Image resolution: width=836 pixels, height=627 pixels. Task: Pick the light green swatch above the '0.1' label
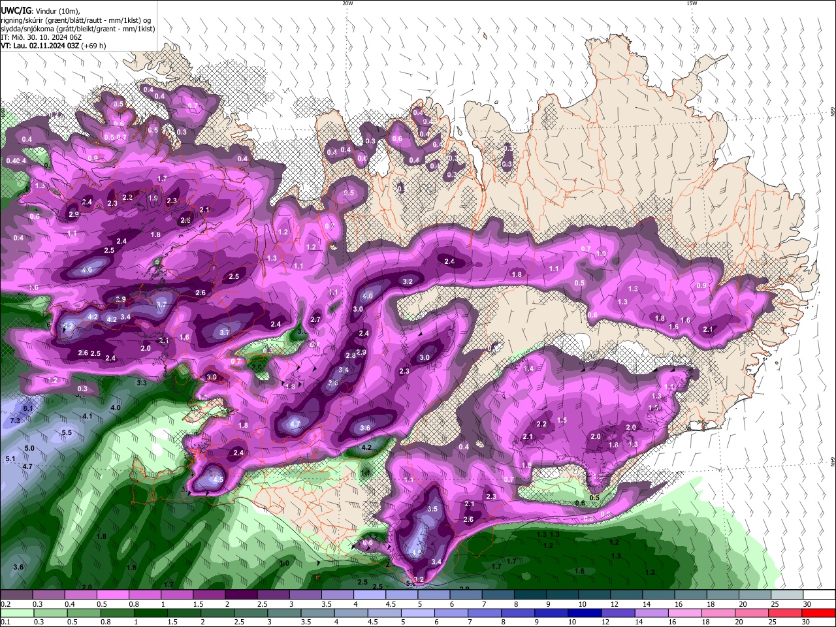pos(16,613)
